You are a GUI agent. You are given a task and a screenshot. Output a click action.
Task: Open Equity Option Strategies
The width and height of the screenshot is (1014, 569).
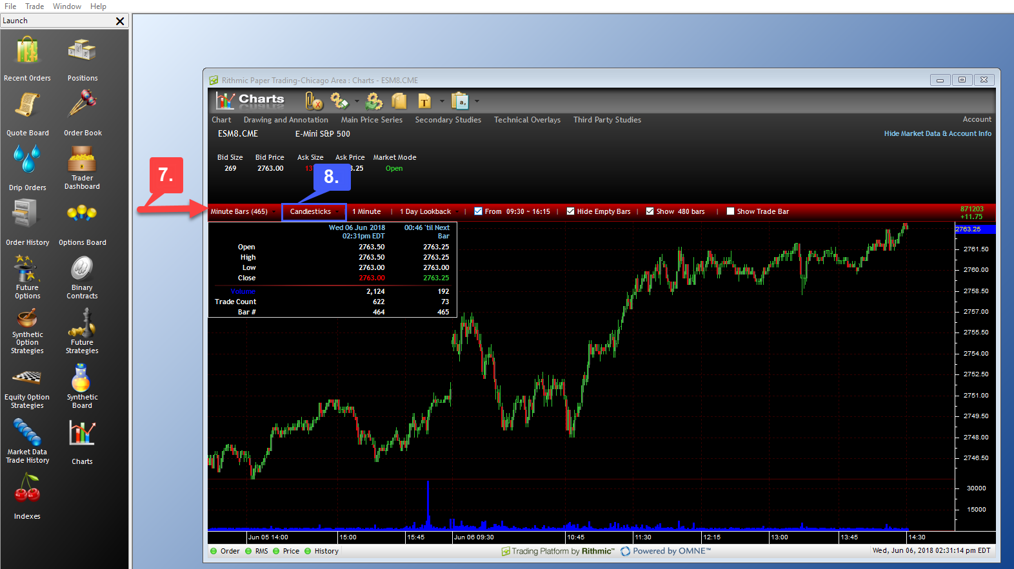pyautogui.click(x=27, y=388)
